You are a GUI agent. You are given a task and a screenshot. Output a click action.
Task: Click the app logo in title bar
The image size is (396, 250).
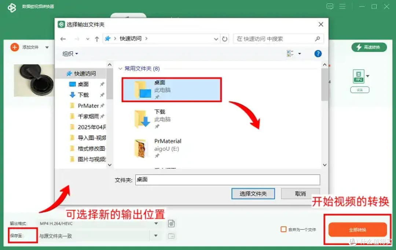(x=12, y=8)
